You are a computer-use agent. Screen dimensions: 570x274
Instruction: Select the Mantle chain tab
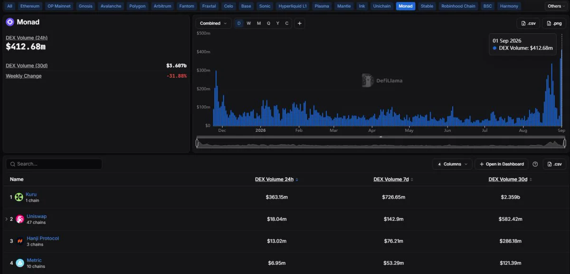point(344,6)
